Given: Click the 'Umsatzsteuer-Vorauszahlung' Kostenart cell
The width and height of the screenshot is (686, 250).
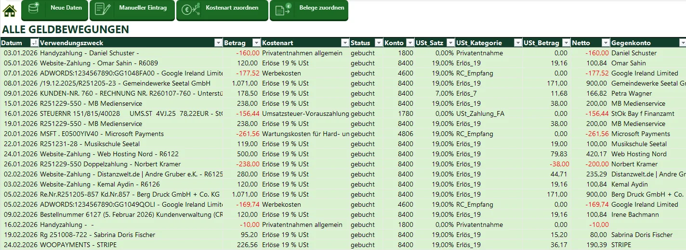Looking at the screenshot, I should coord(305,113).
